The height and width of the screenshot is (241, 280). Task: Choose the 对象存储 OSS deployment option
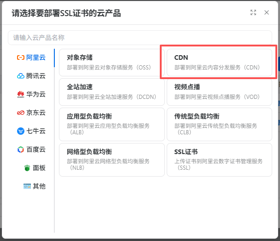coord(111,63)
